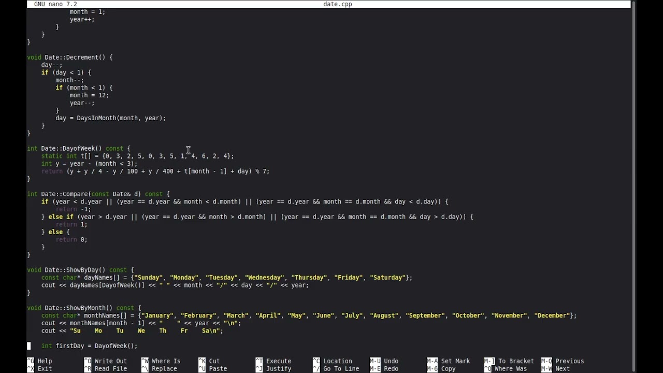Screen dimensions: 663x373
Task: Click the int Date::Compare(const Date& d) line
Action: click(98, 194)
